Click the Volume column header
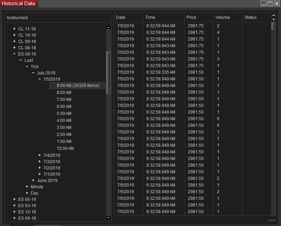The image size is (281, 226). coord(228,17)
